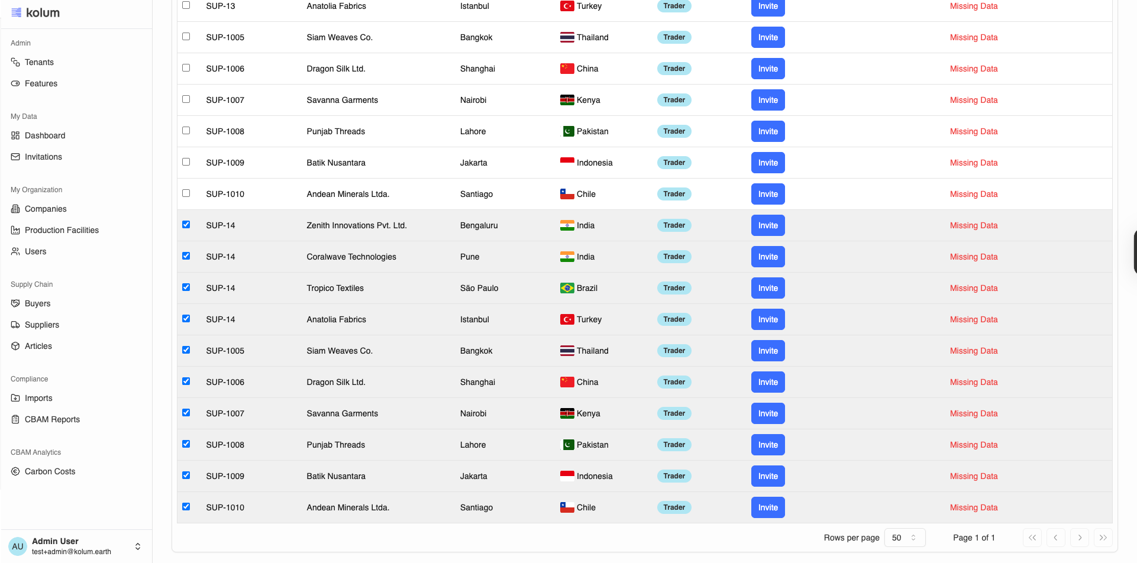Click the Trader badge for Batik Nusantara checked row
This screenshot has width=1137, height=563.
pyautogui.click(x=674, y=476)
